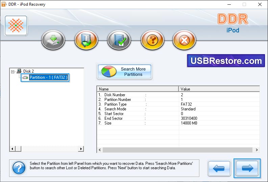This screenshot has width=268, height=182.
Task: Click the DDR iPod logo
Action: tap(233, 23)
